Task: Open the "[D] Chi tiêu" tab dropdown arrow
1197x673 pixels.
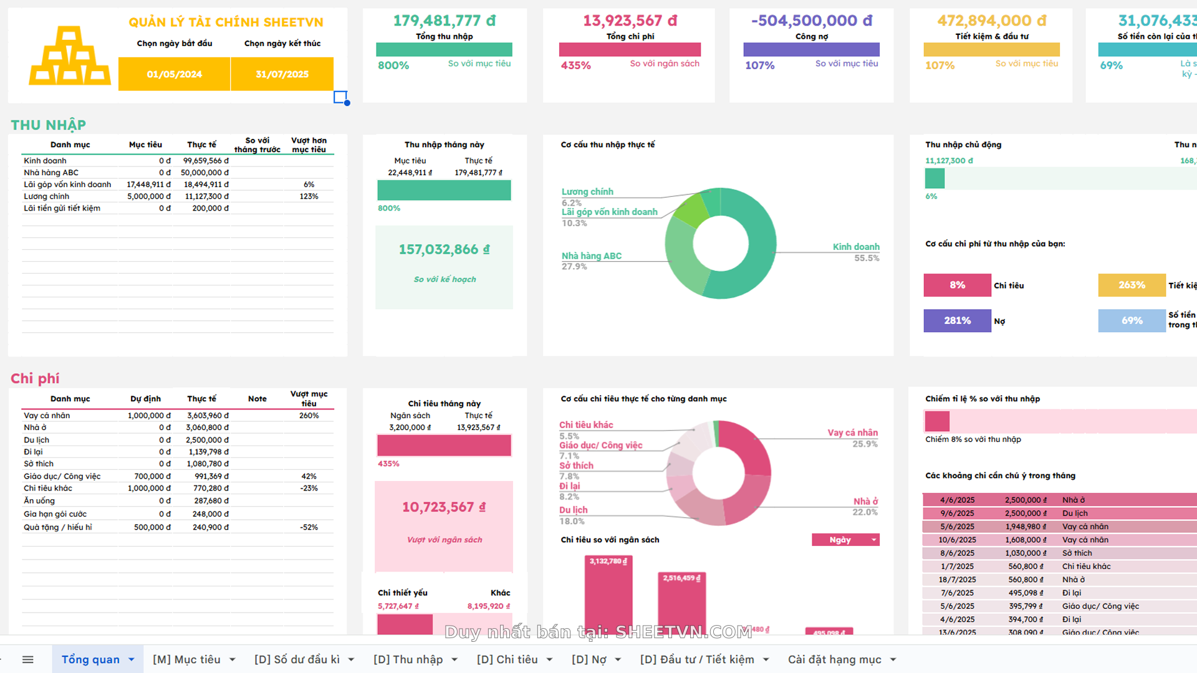Action: (x=549, y=659)
